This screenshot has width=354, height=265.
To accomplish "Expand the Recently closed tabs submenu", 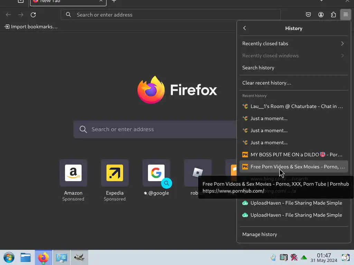I will 294,43.
